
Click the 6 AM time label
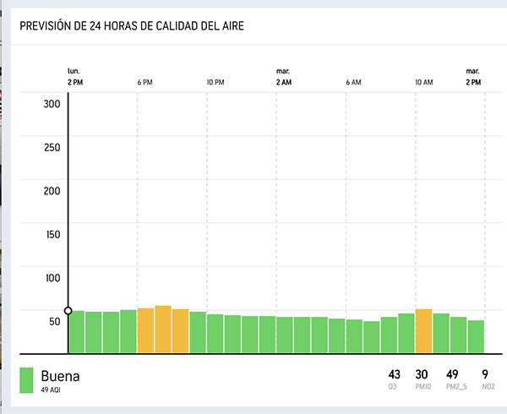(x=353, y=82)
